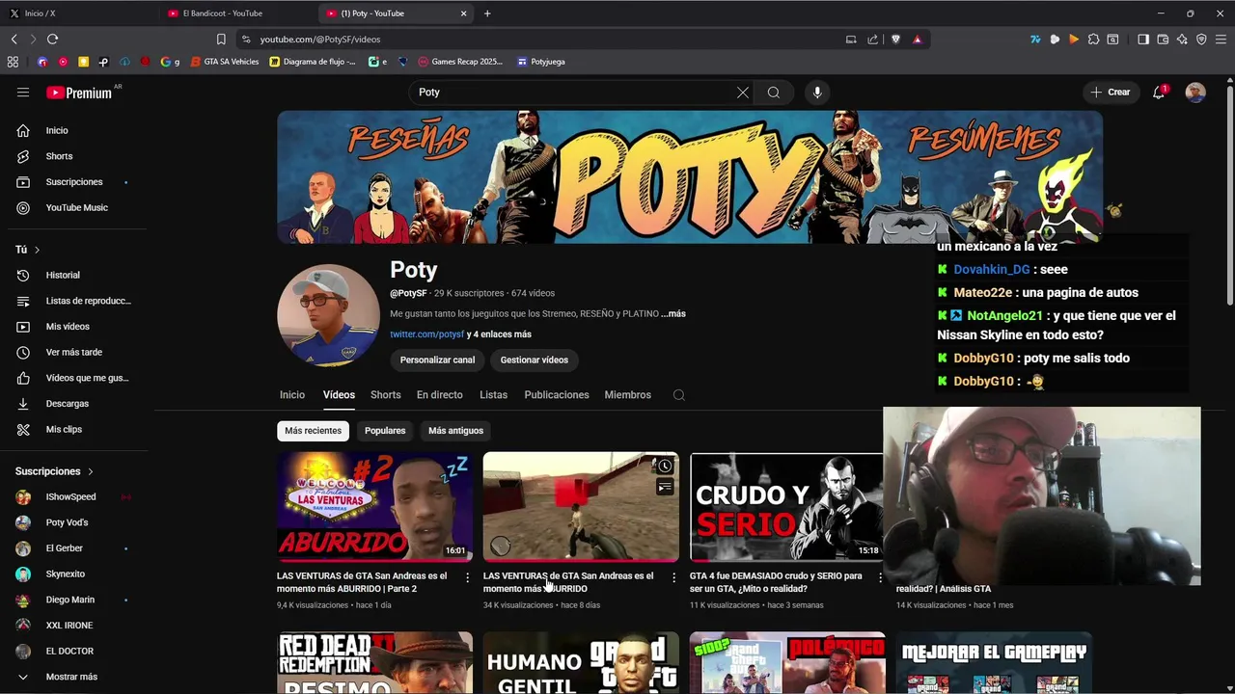Image resolution: width=1235 pixels, height=694 pixels.
Task: Open the notifications bell
Action: (x=1159, y=93)
